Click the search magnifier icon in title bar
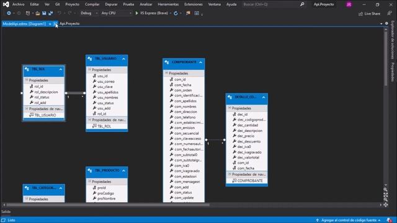This screenshot has height=223, width=397. coord(302,4)
